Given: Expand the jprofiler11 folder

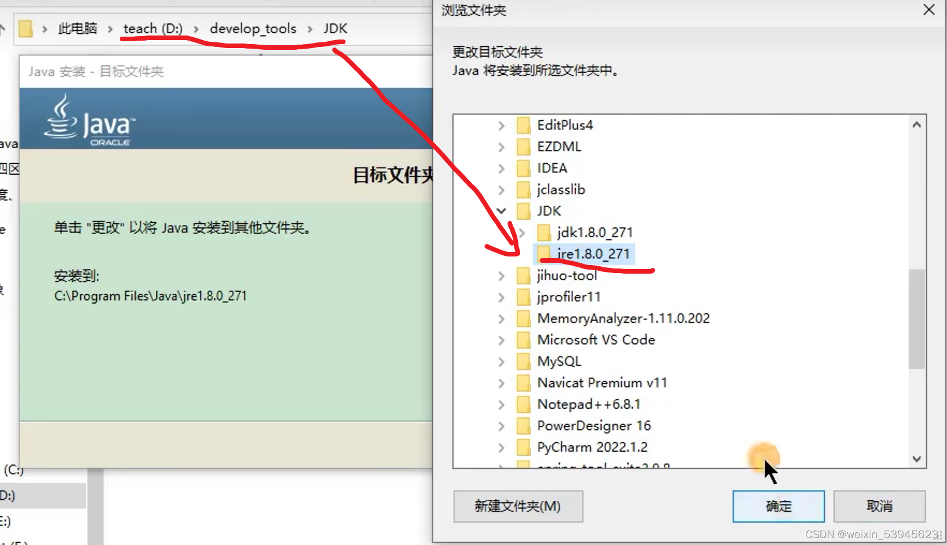Looking at the screenshot, I should point(501,297).
